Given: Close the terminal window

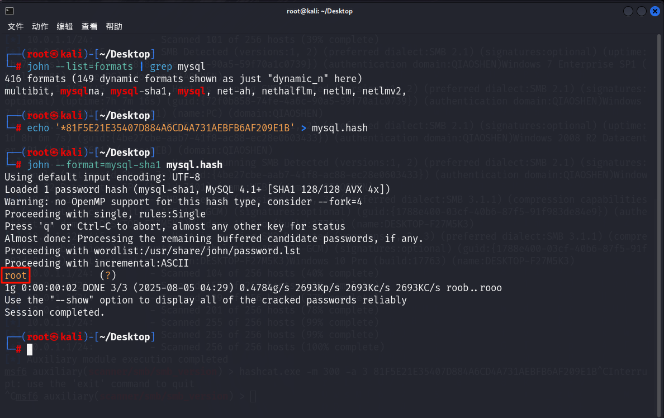Looking at the screenshot, I should pos(654,11).
